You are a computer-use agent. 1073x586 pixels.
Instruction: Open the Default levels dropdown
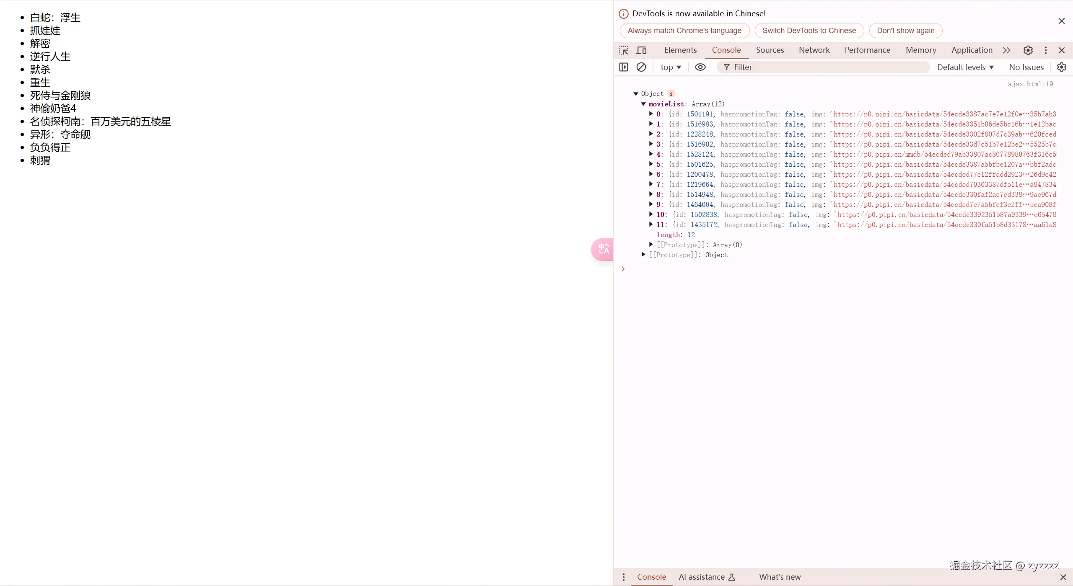(x=965, y=67)
